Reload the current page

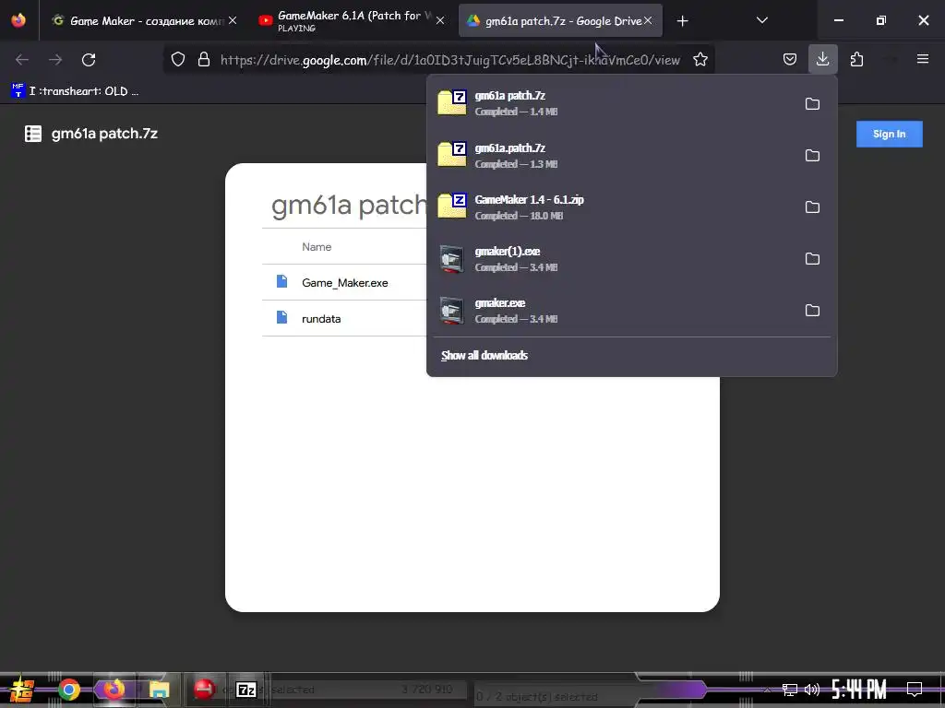[x=89, y=60]
